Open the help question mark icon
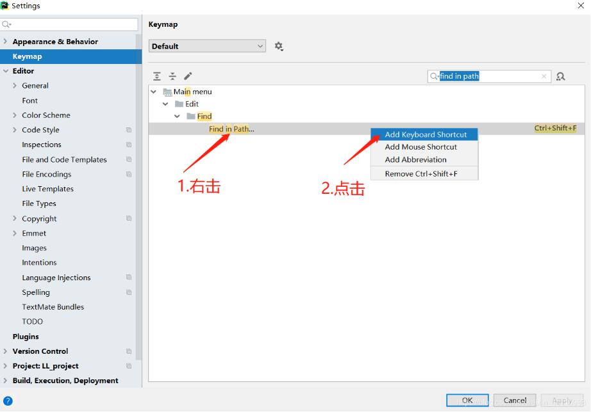Image resolution: width=591 pixels, height=412 pixels. [8, 400]
